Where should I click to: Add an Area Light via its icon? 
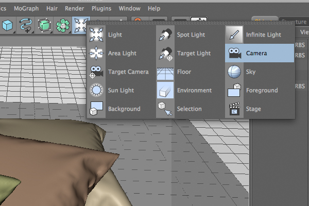[96, 53]
